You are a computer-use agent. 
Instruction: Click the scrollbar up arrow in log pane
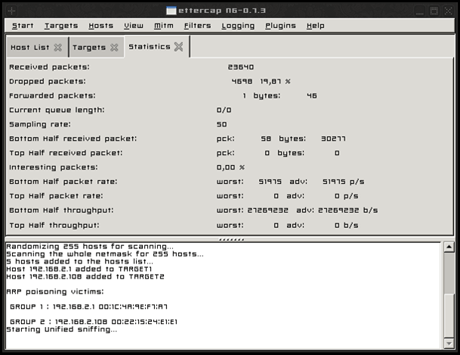[x=449, y=248]
